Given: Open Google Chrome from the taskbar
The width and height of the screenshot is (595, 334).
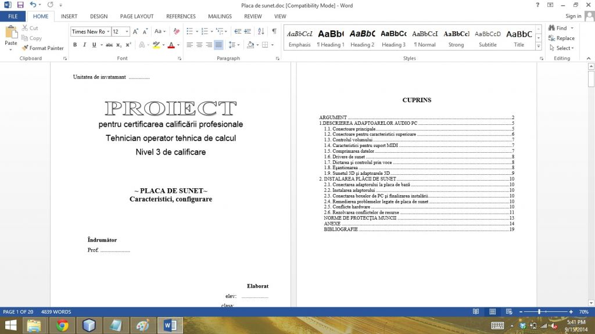Looking at the screenshot, I should pos(62,325).
